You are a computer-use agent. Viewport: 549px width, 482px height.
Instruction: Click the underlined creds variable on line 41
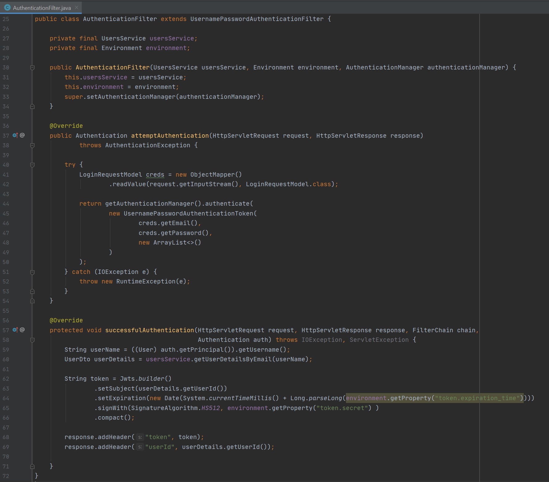coord(155,175)
